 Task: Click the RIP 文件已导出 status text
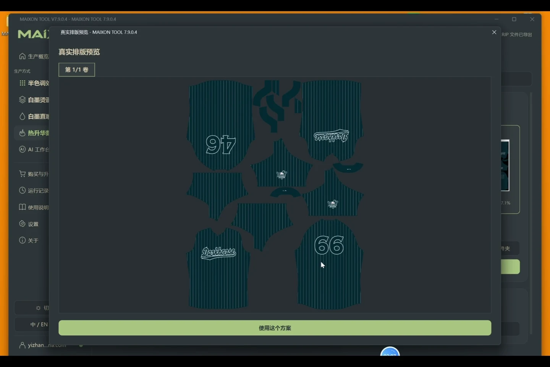tap(517, 34)
